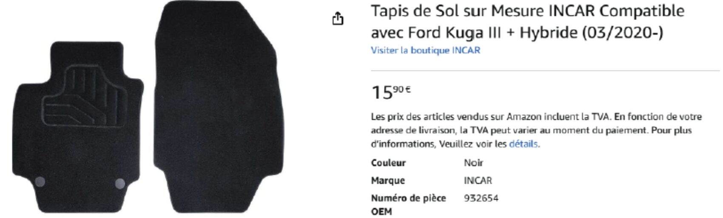Select the part number 932654
Screen dimensions: 723x218
[x=481, y=198]
